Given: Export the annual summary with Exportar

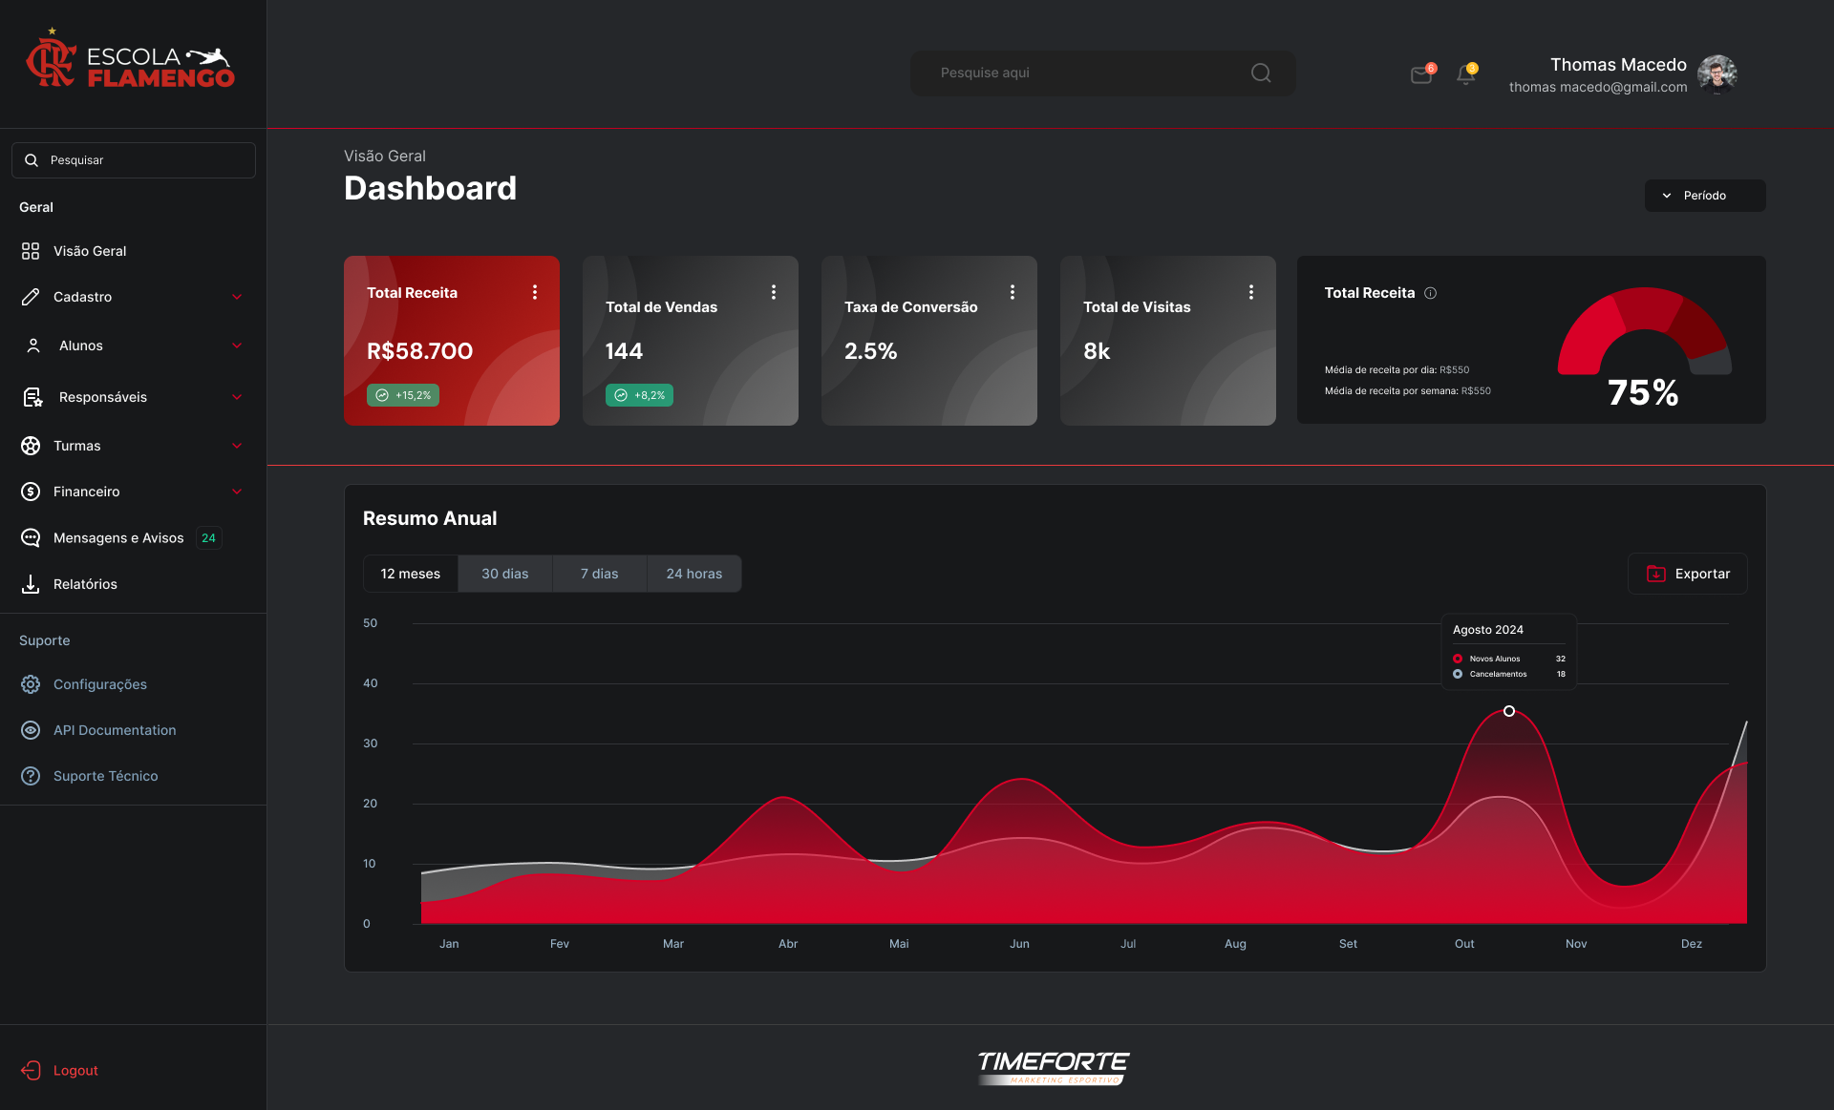Looking at the screenshot, I should 1688,574.
